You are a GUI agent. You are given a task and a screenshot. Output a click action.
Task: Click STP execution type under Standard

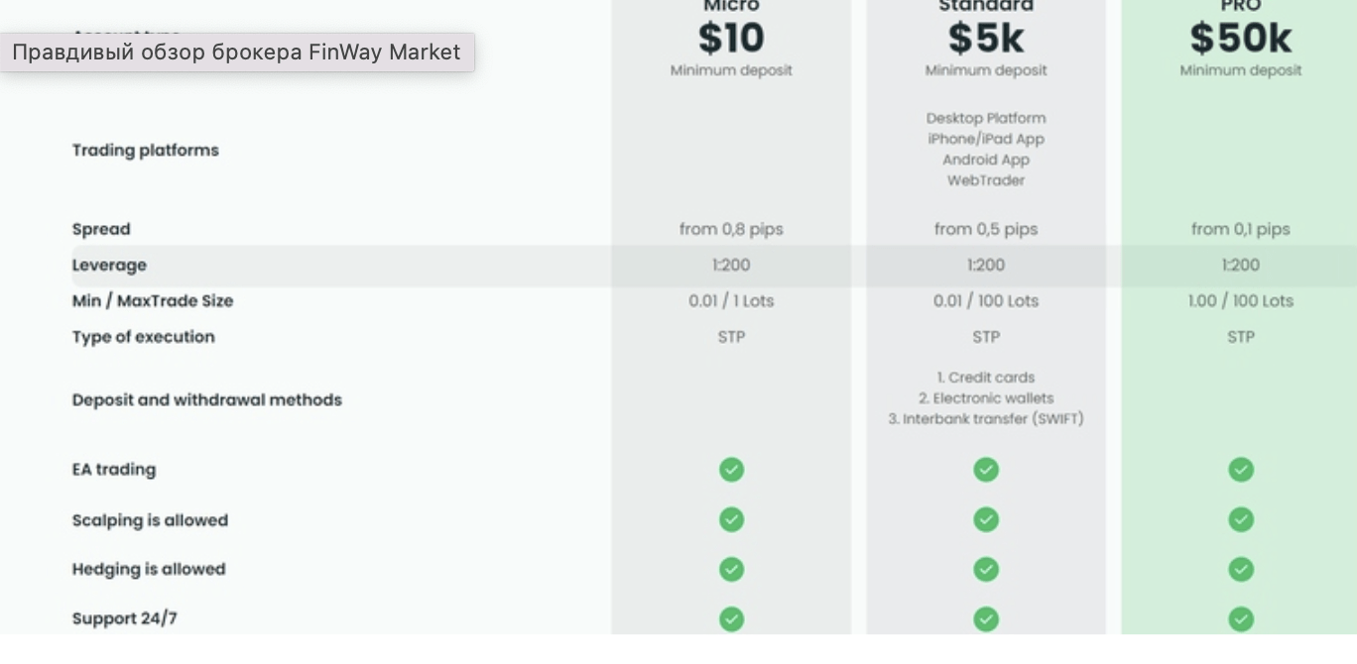(986, 337)
